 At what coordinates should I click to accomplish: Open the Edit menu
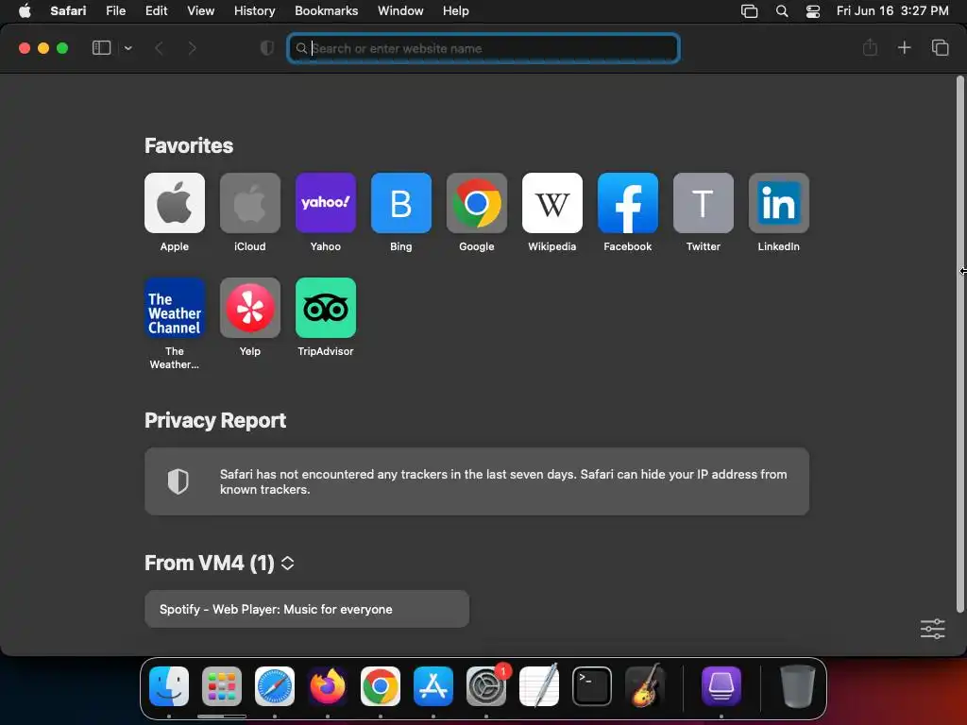[156, 10]
